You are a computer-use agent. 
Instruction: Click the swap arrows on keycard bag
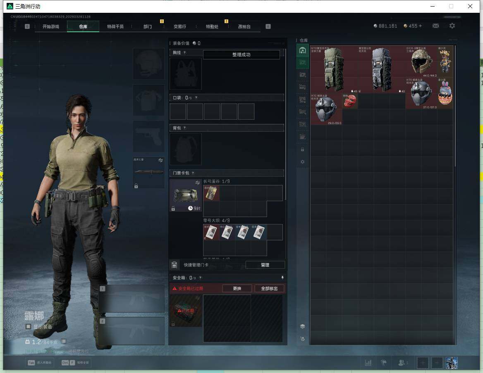click(197, 183)
